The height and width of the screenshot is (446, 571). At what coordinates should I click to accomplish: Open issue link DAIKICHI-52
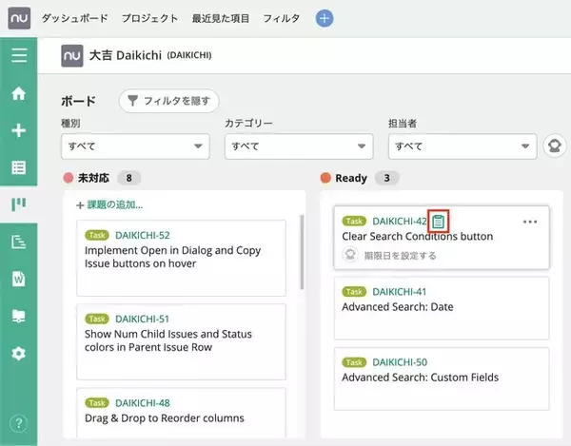click(x=142, y=235)
